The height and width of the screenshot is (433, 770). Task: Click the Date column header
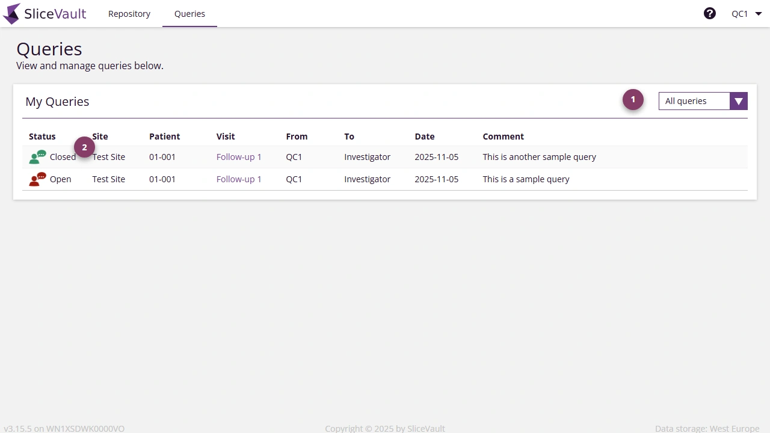(425, 137)
